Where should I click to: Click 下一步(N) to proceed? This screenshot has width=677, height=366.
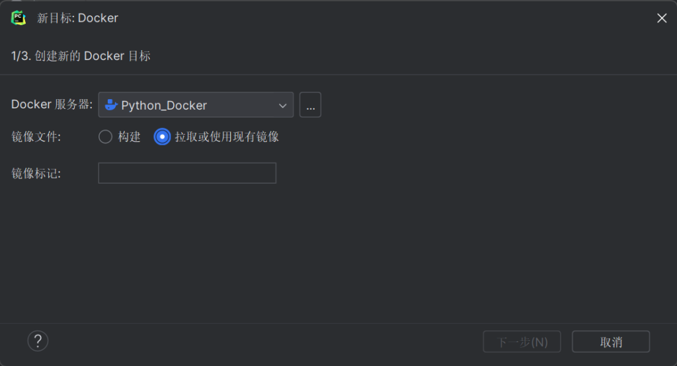coord(522,342)
